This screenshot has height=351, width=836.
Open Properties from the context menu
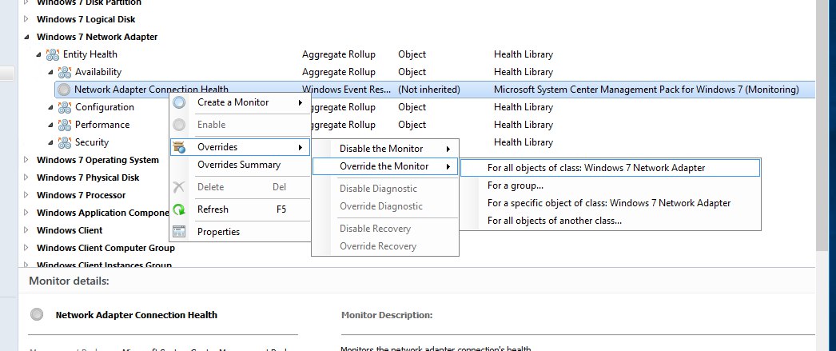[x=240, y=232]
